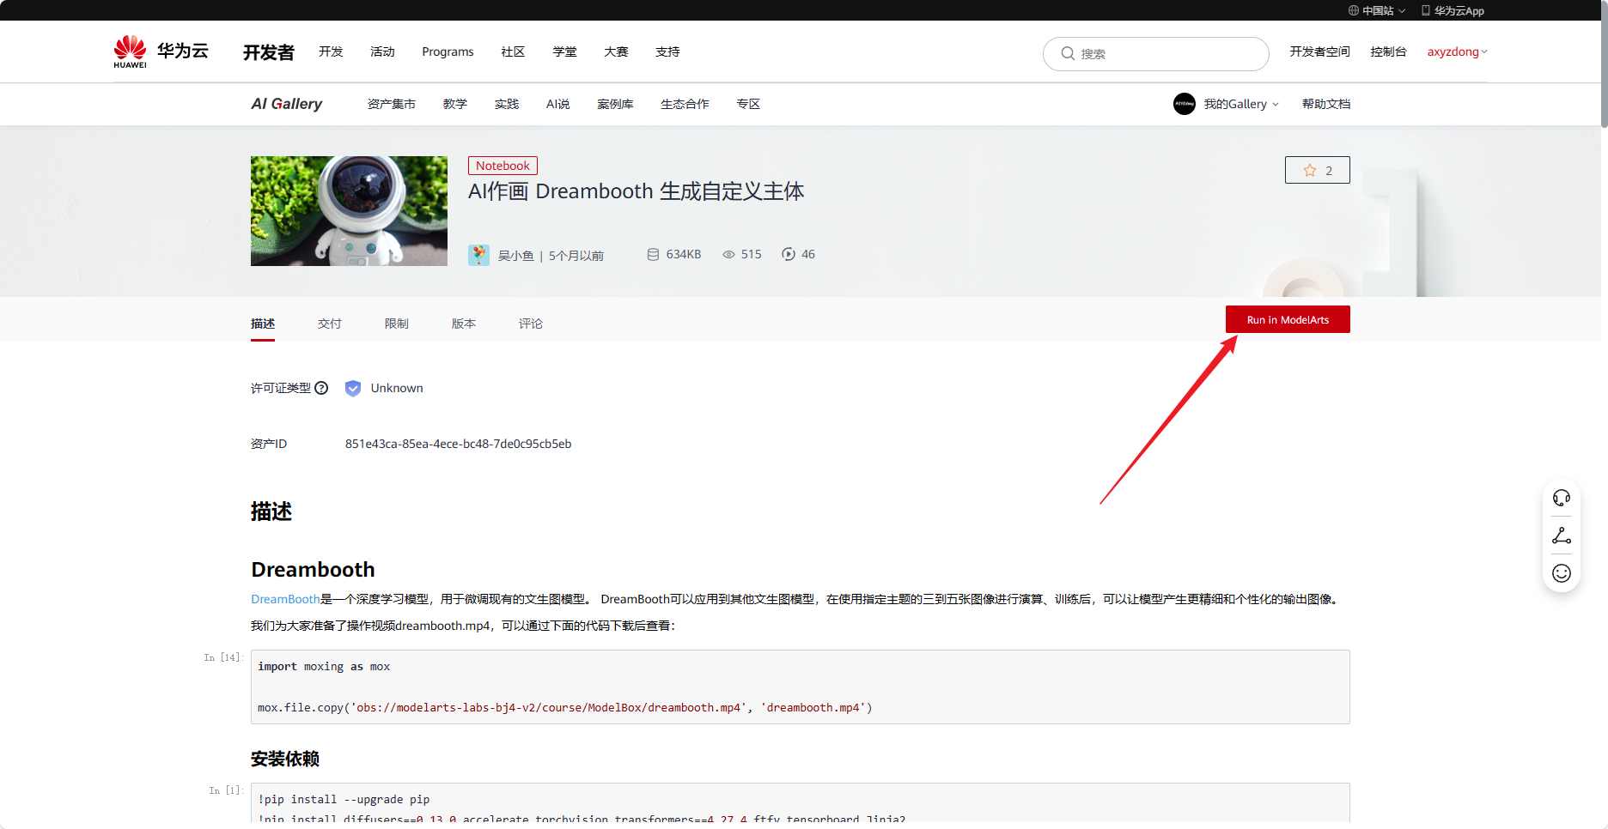Click the shield icon beside Unknown
Viewport: 1608px width, 829px height.
(x=353, y=388)
